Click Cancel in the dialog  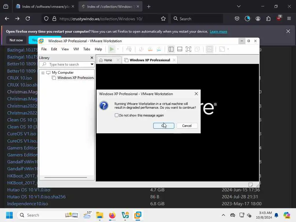point(187,126)
